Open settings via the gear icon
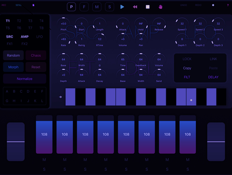The image size is (232, 175). (213, 5)
